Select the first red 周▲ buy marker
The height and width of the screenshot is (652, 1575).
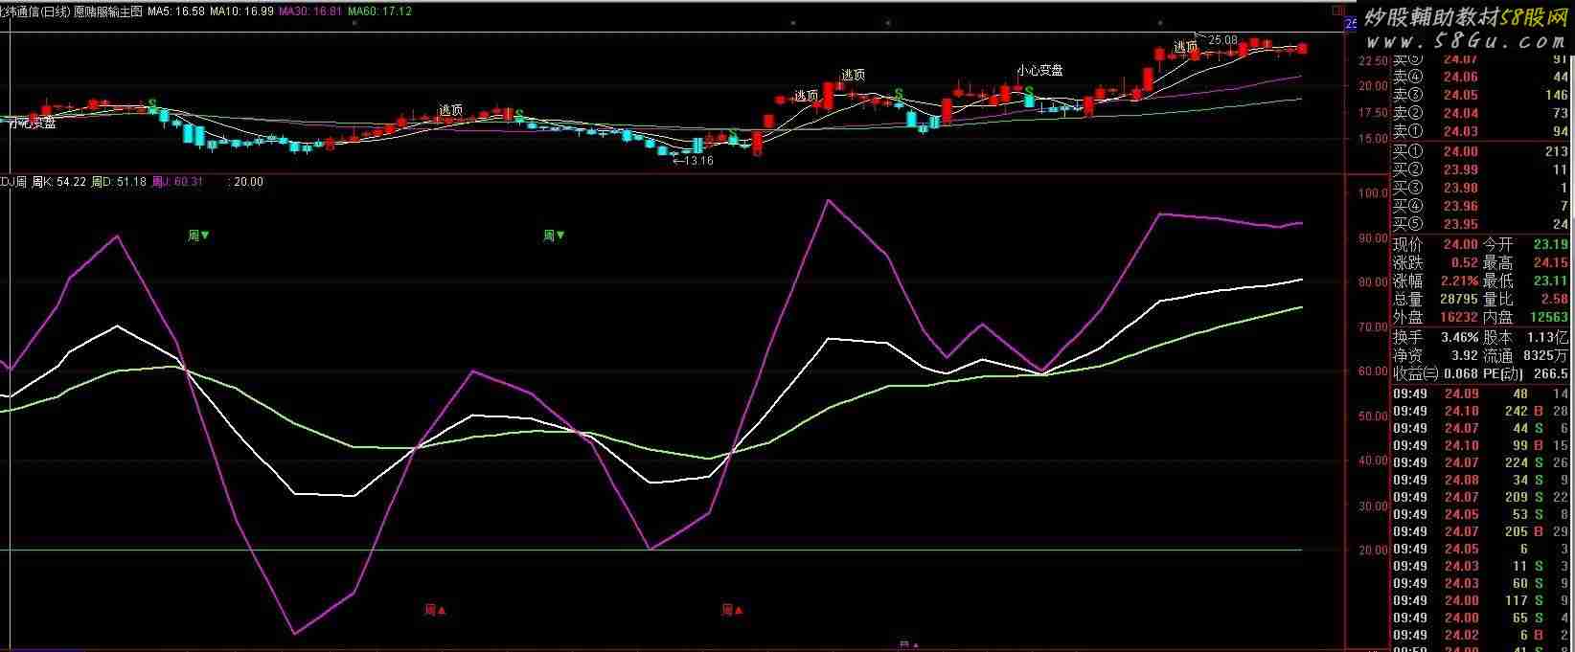[x=436, y=609]
